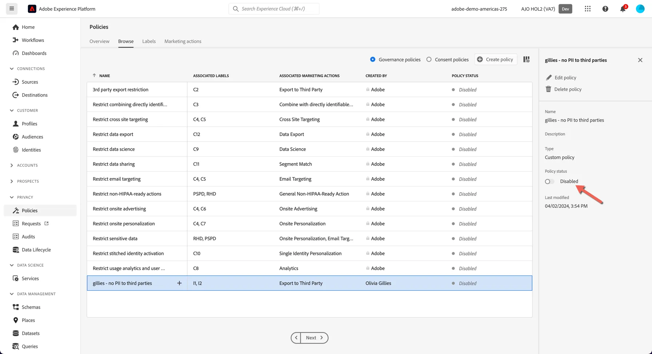Click the Edit policy pencil icon
The width and height of the screenshot is (652, 354).
click(x=549, y=77)
